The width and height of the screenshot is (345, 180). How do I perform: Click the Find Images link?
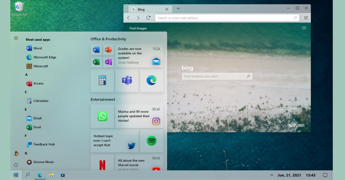[138, 28]
